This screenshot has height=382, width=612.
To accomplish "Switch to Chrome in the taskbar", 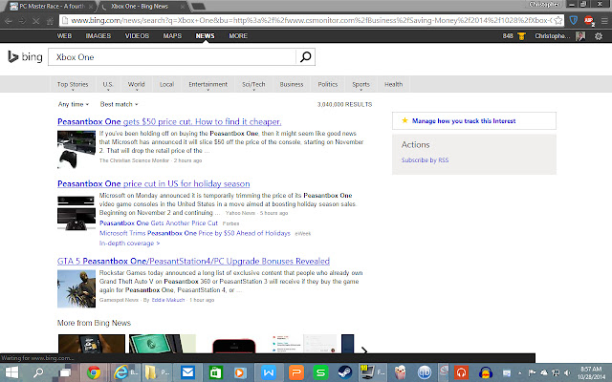I will (x=94, y=372).
